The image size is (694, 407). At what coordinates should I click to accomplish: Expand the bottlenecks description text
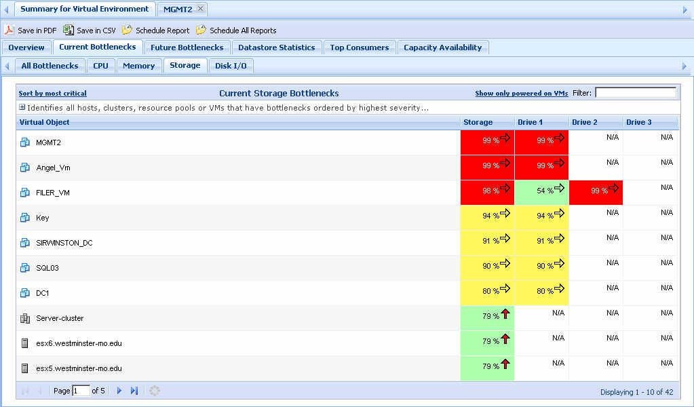point(22,107)
